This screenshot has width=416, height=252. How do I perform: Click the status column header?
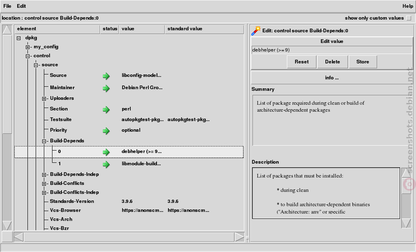pyautogui.click(x=110, y=29)
